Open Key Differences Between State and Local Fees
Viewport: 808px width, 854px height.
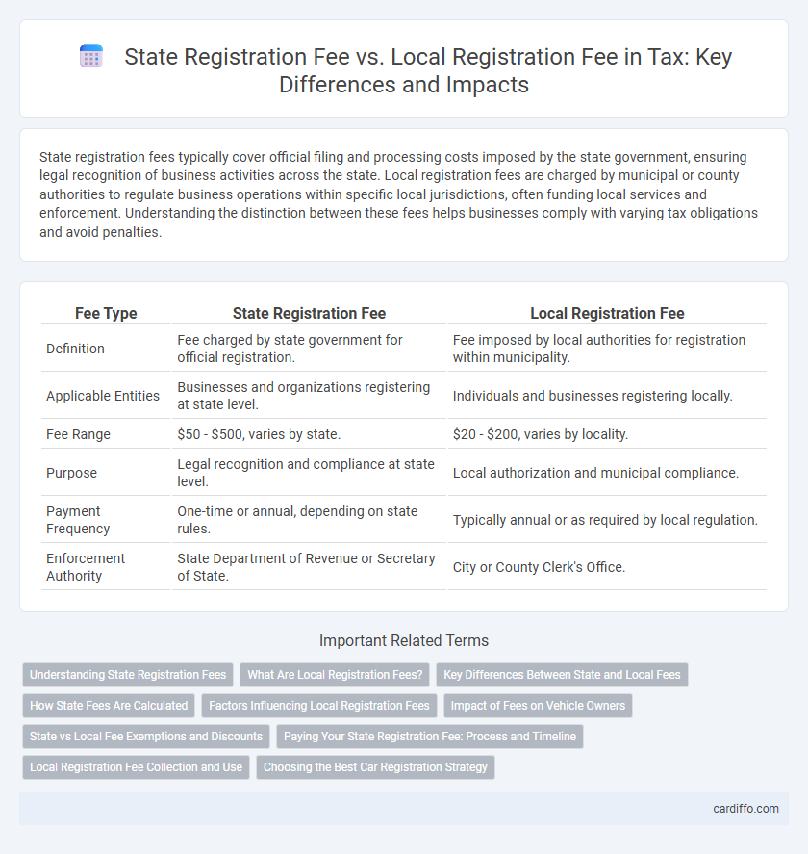[x=562, y=674]
